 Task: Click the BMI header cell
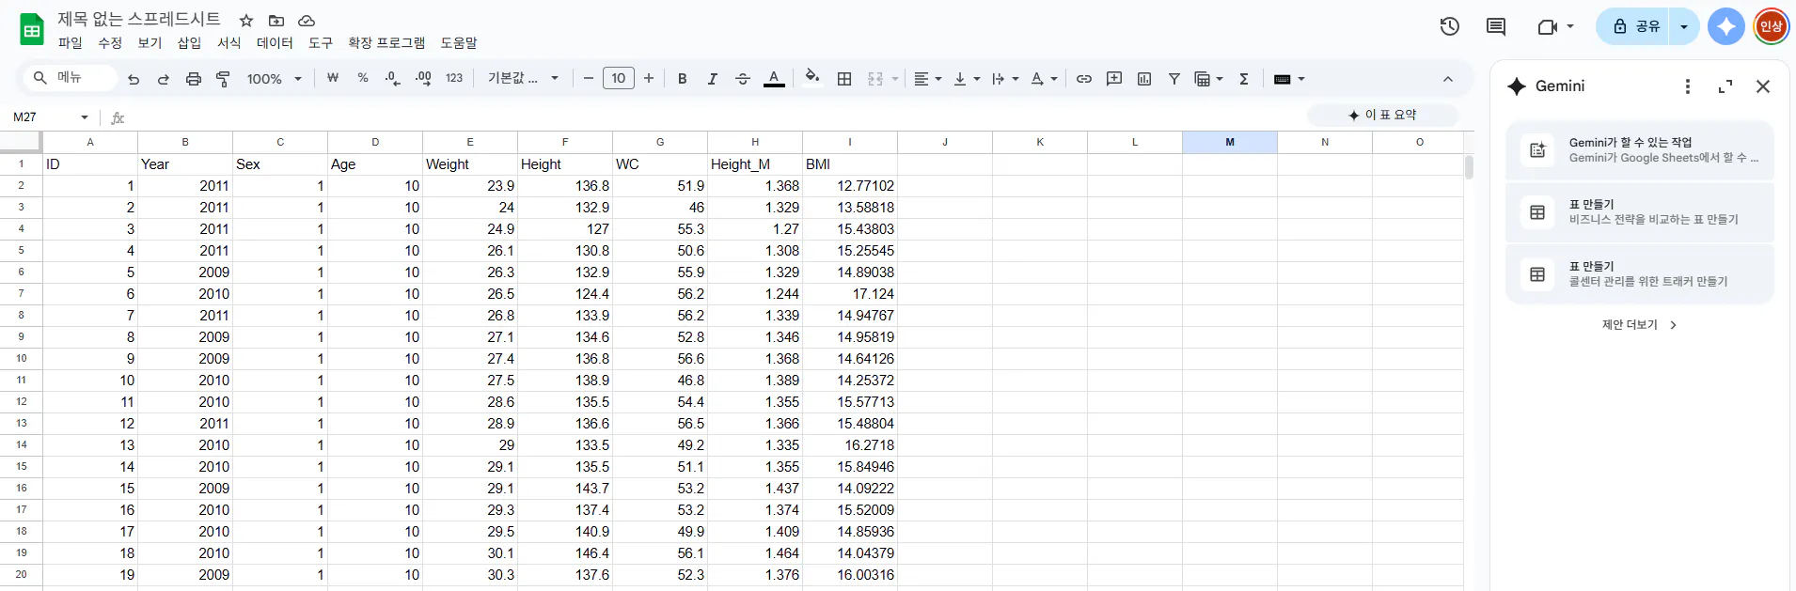(x=850, y=163)
